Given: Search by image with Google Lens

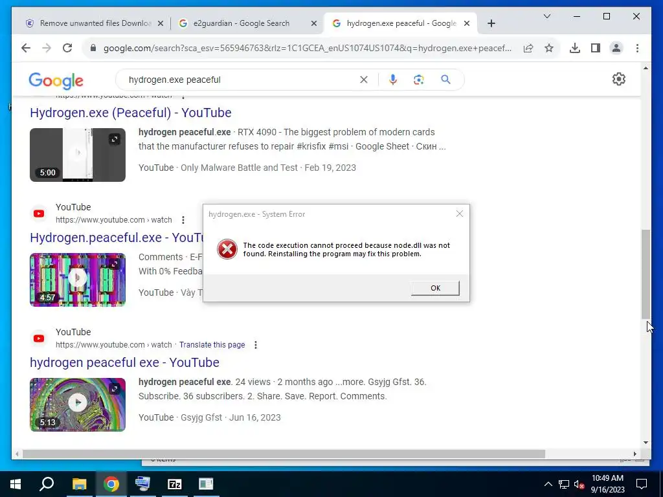Looking at the screenshot, I should tap(419, 80).
